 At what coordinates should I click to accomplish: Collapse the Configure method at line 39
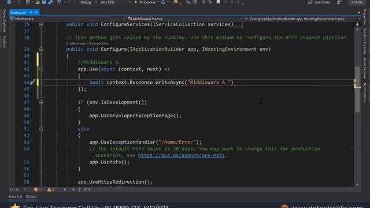coord(41,49)
